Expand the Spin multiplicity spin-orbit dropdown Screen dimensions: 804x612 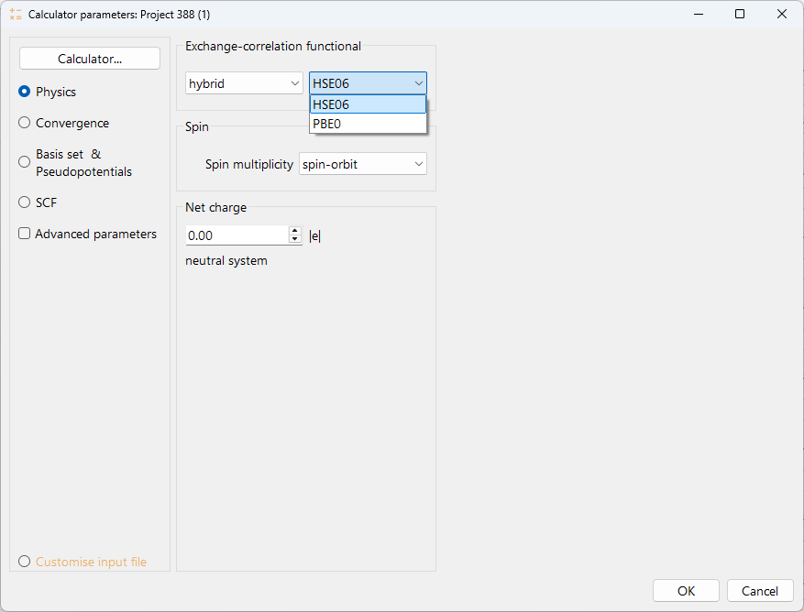coord(363,164)
